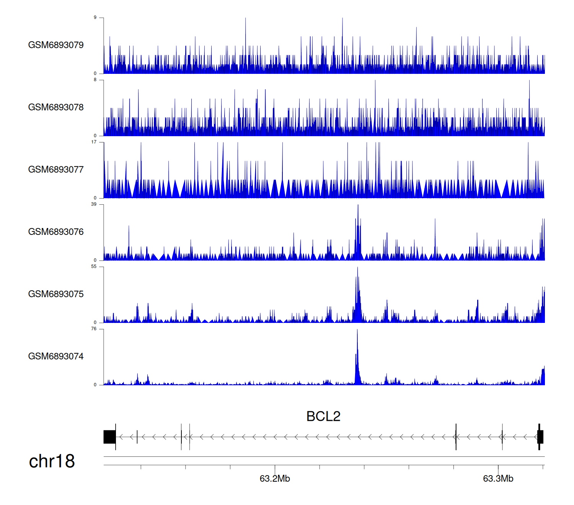Viewport: 574px width, 505px height.
Task: Click the GSM6893079 track label
Action: pyautogui.click(x=56, y=45)
